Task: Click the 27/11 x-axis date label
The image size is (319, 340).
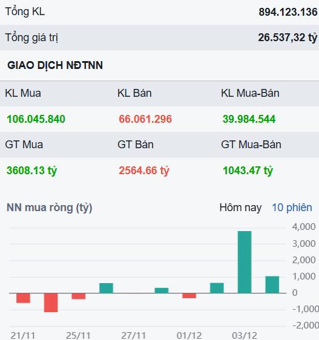Action: click(133, 336)
